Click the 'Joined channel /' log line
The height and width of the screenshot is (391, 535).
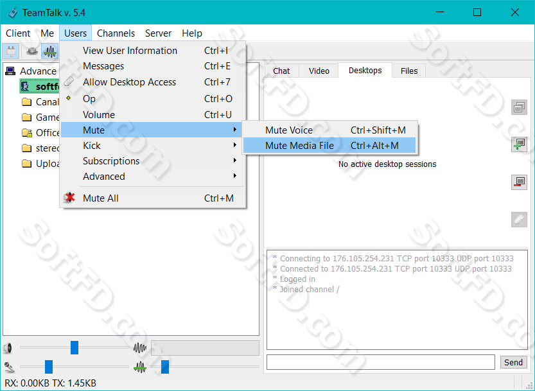(x=306, y=290)
